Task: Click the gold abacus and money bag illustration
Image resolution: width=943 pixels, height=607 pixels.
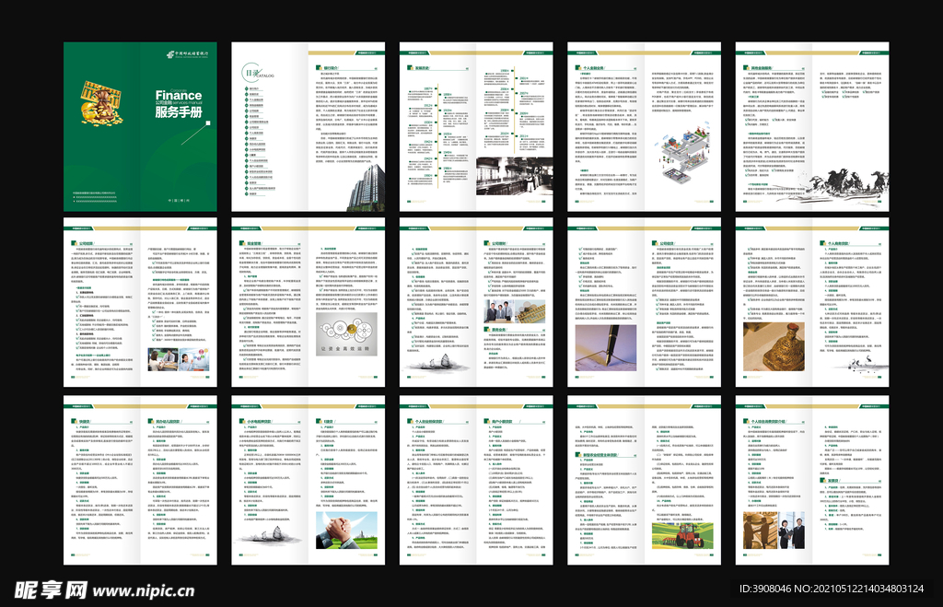Action: point(101,103)
